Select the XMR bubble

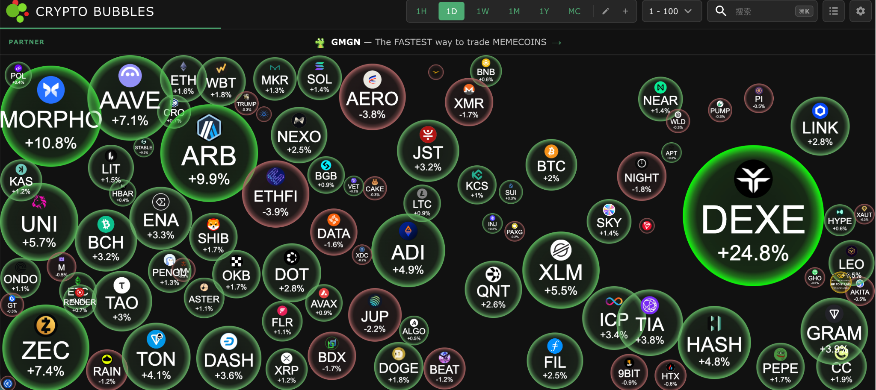(469, 102)
